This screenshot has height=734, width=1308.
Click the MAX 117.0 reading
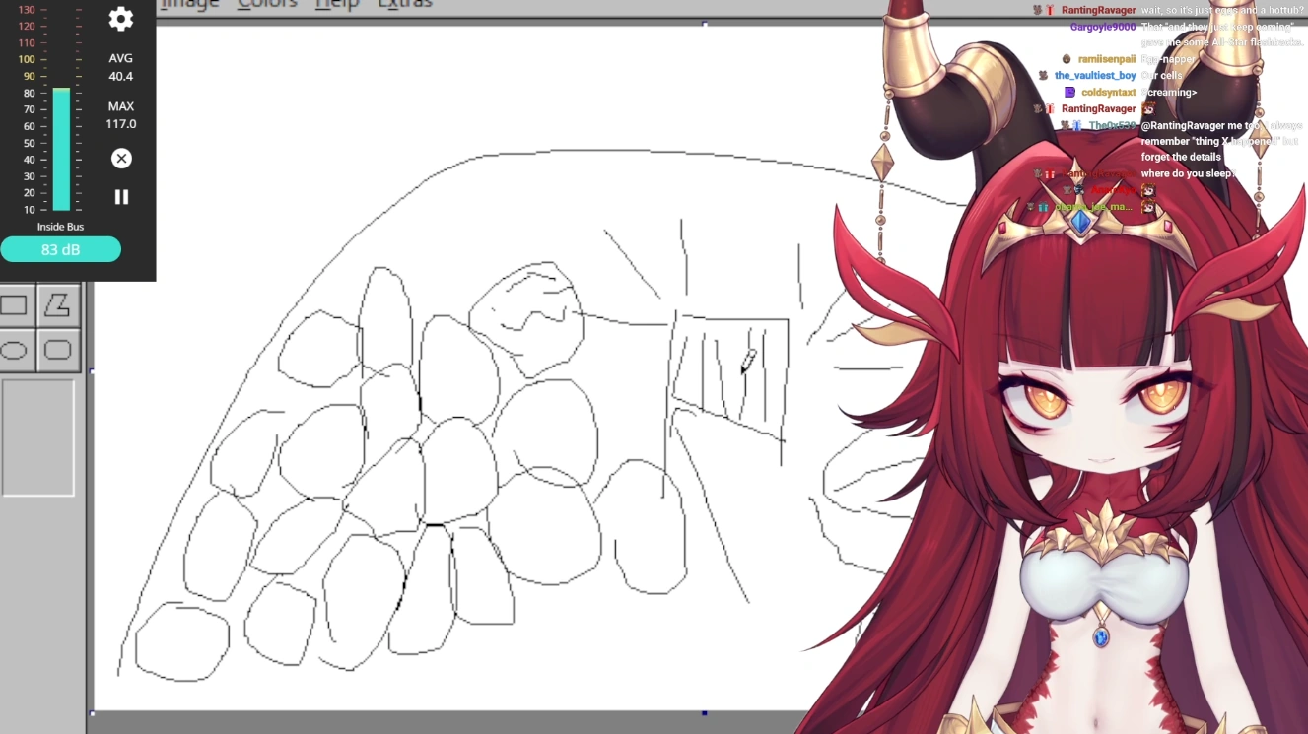121,115
